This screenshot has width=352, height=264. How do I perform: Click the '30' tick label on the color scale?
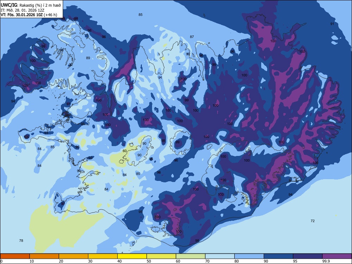click(x=90, y=261)
